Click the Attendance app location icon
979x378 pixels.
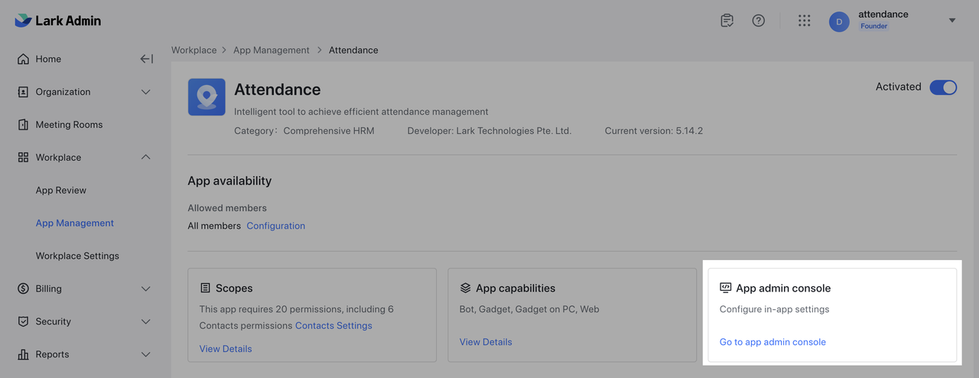[x=207, y=97]
